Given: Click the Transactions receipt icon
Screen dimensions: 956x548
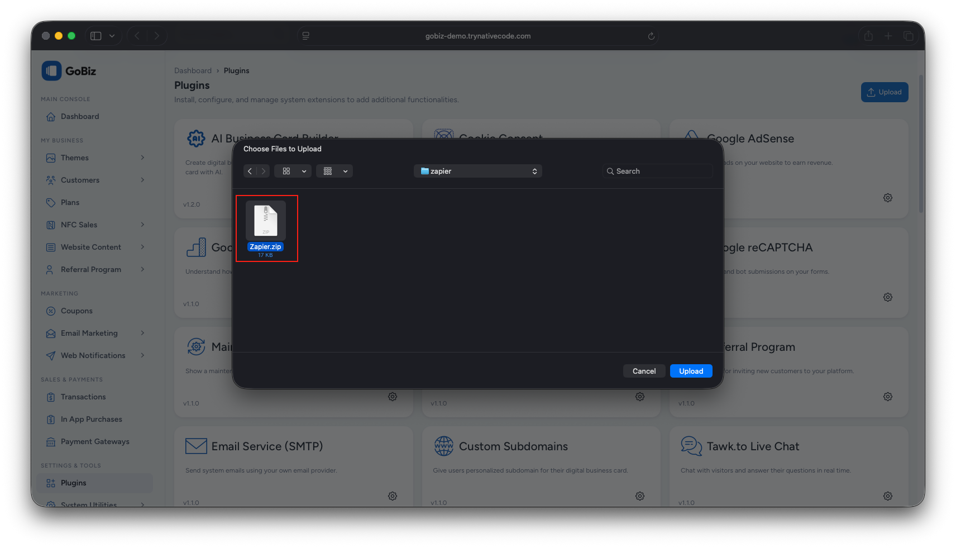Looking at the screenshot, I should [51, 397].
